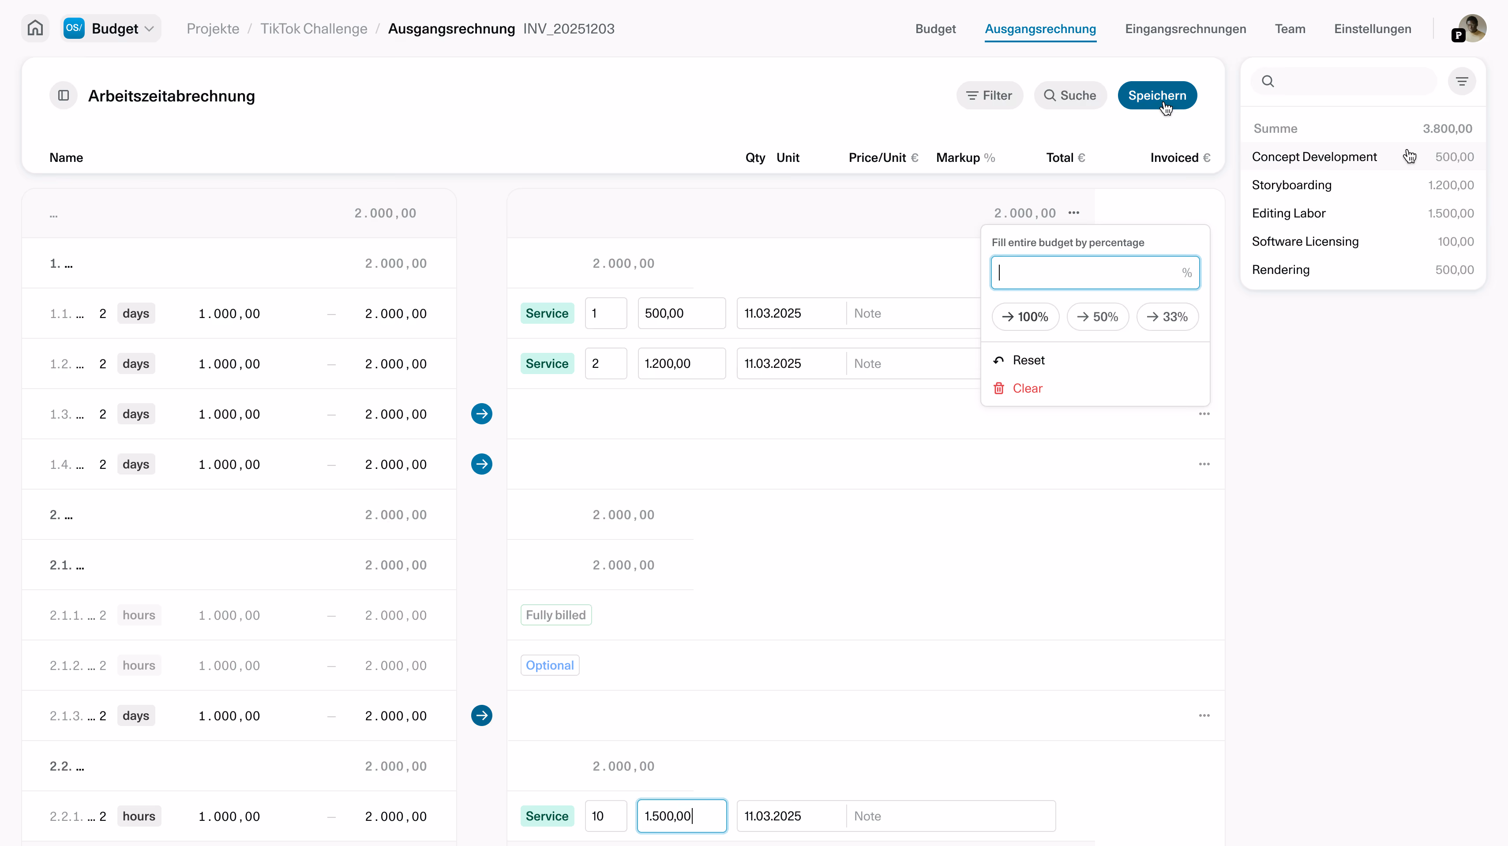Click the search icon in the right panel
The width and height of the screenshot is (1508, 846).
(x=1268, y=81)
